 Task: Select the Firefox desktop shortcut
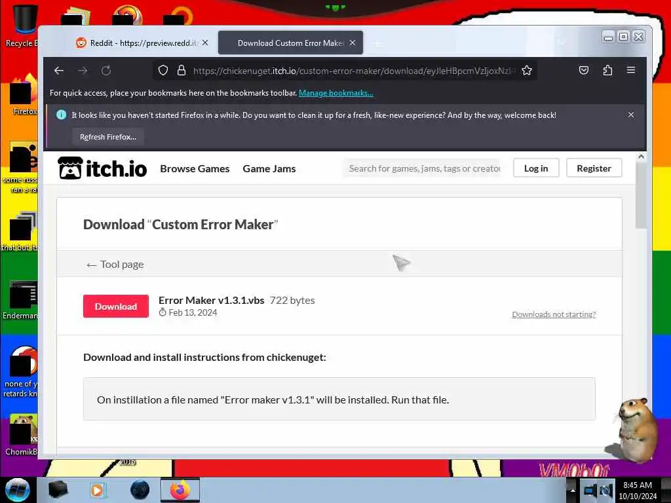coord(24,95)
